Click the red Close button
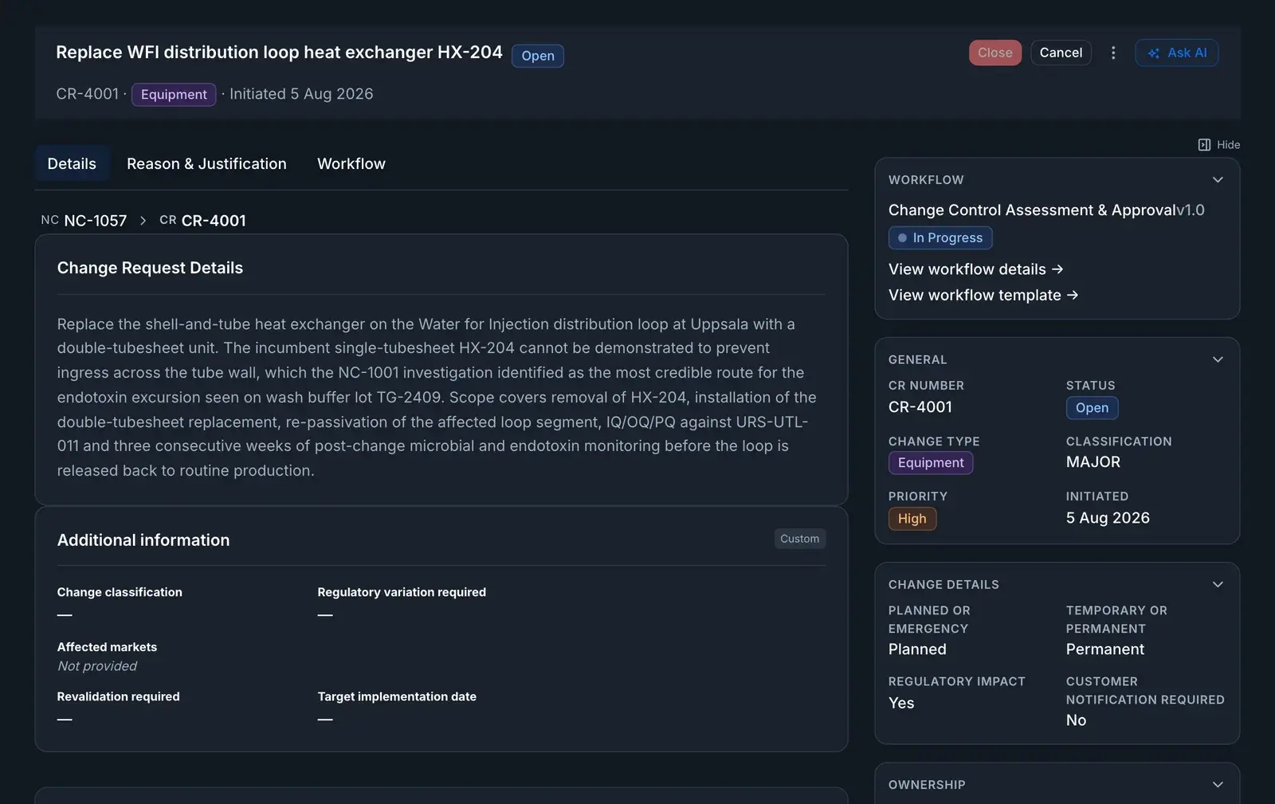The image size is (1275, 804). [x=995, y=53]
